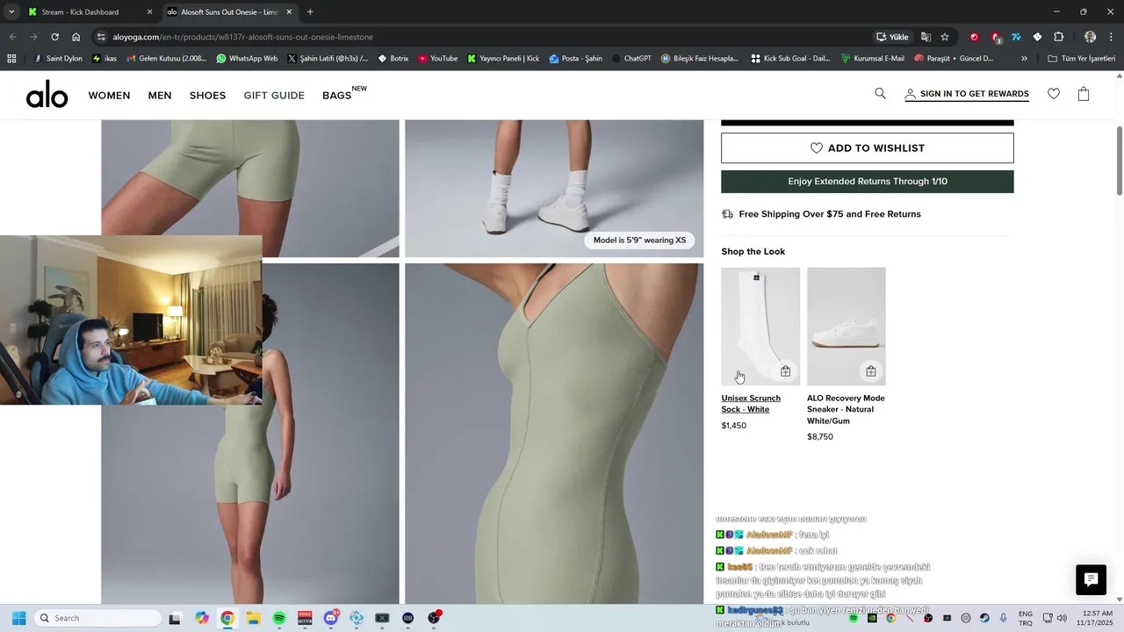The height and width of the screenshot is (632, 1124).
Task: Open YouTube bookmark
Action: click(x=437, y=59)
